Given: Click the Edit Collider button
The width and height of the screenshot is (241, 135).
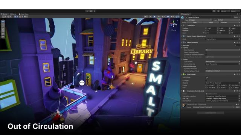Looking at the screenshot, I should (x=207, y=78).
